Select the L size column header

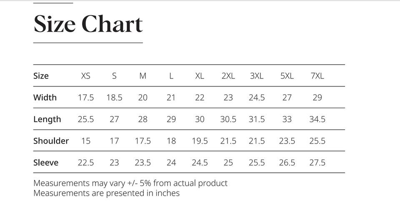point(171,76)
